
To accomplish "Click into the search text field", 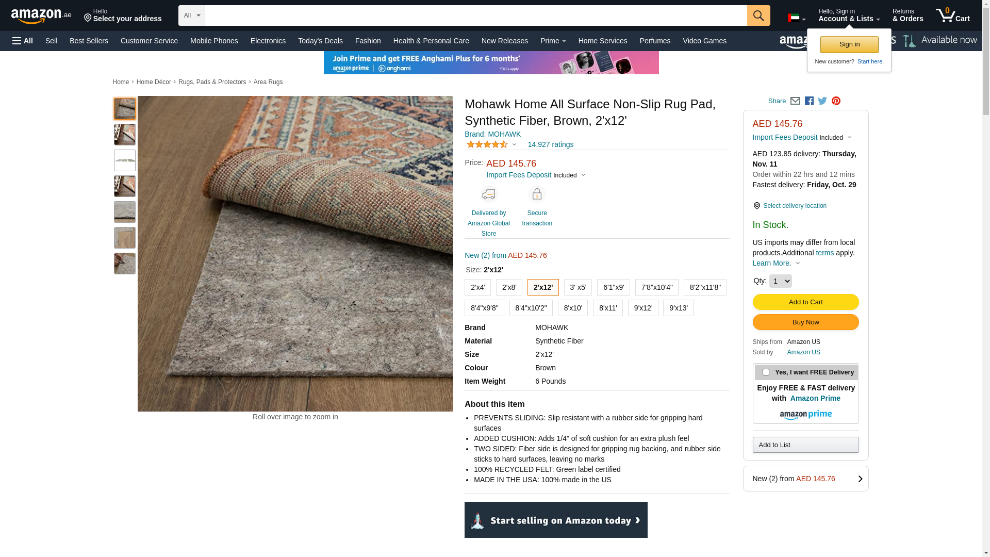I will pyautogui.click(x=475, y=15).
